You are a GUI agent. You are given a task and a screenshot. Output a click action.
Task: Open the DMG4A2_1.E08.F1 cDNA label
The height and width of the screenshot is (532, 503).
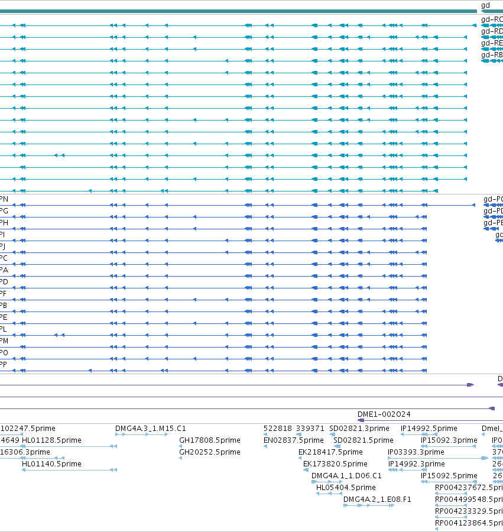coord(377,499)
